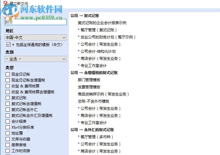
Task: Check the 复式记帐含增值税 checkbox
Action: 7,104
